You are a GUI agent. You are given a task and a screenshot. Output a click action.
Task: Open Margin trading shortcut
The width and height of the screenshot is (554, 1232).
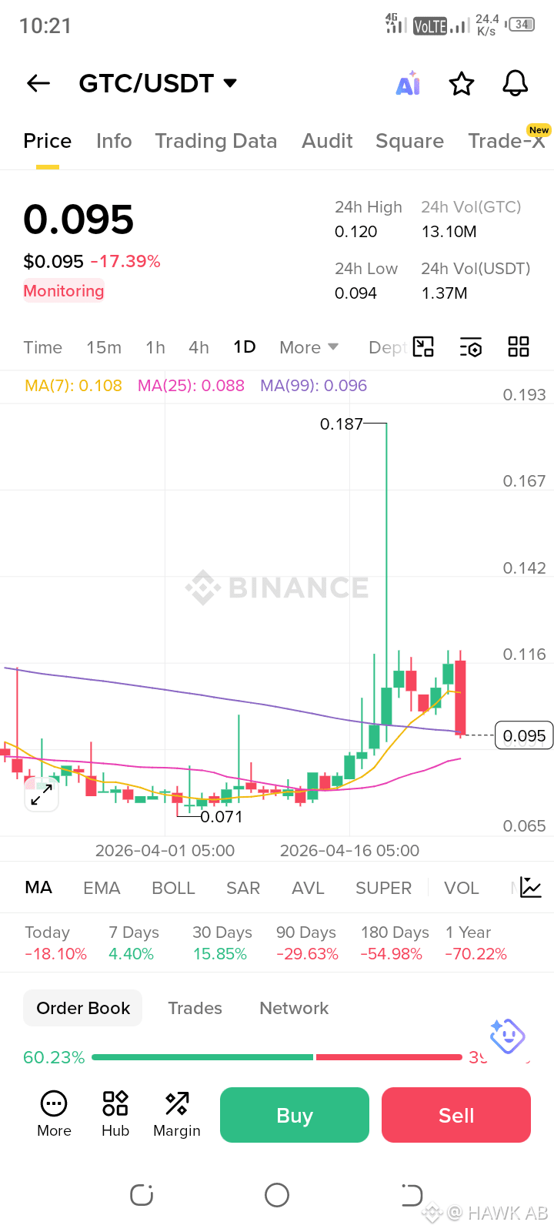[x=177, y=1114]
